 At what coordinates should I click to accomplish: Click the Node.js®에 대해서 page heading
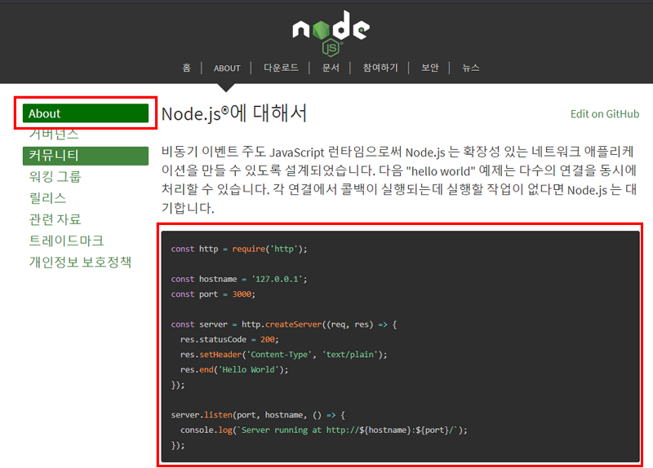click(234, 113)
